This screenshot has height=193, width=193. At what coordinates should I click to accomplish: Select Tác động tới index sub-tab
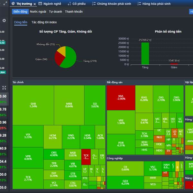(x=44, y=22)
